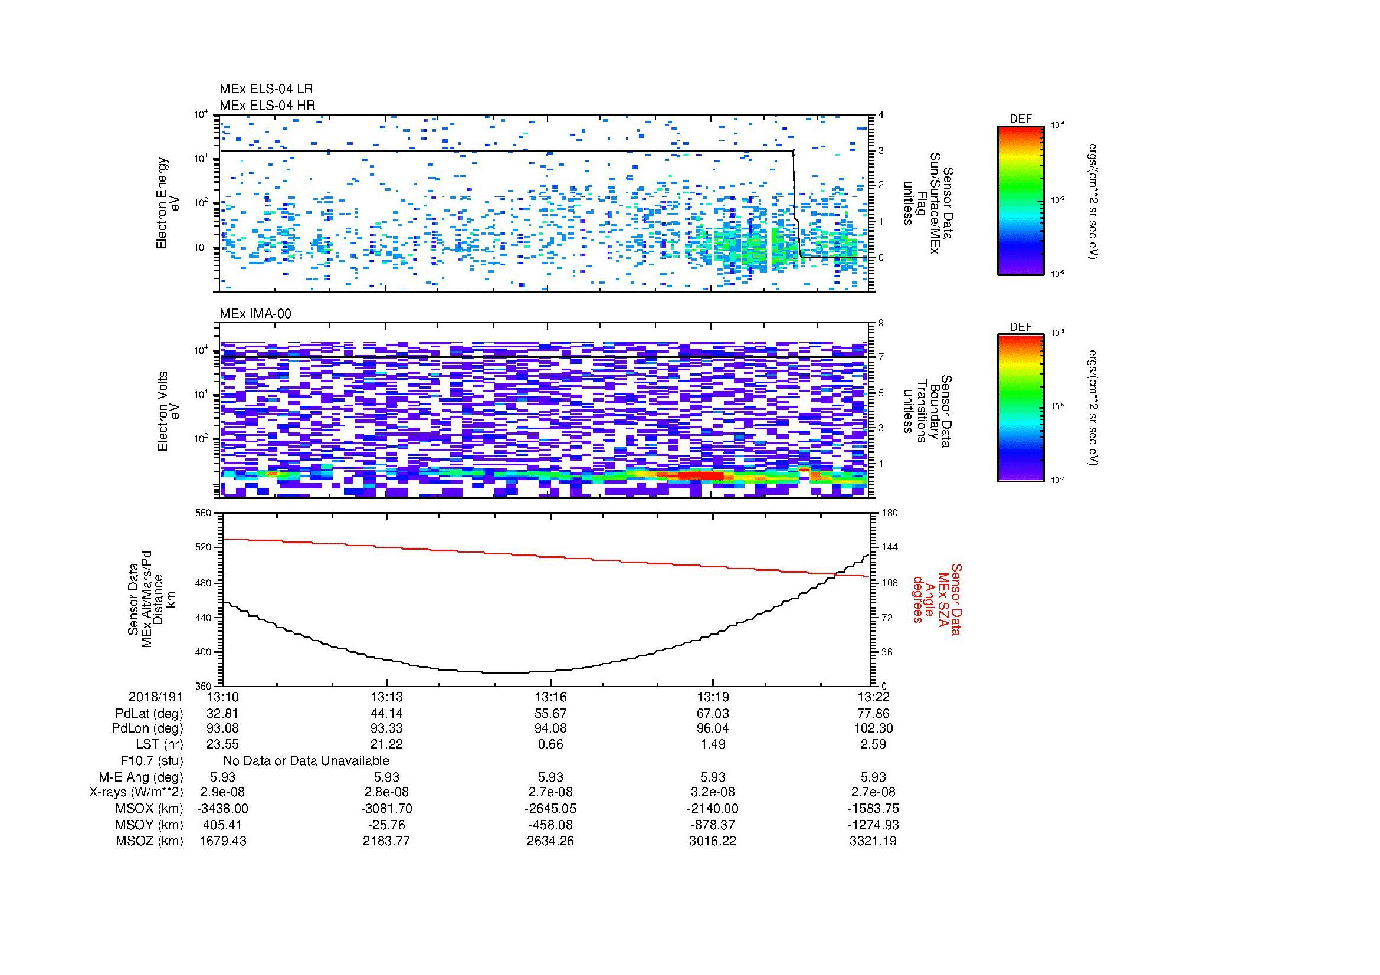Select the 'MEx ELS-04 LR' panel title

pyautogui.click(x=266, y=89)
